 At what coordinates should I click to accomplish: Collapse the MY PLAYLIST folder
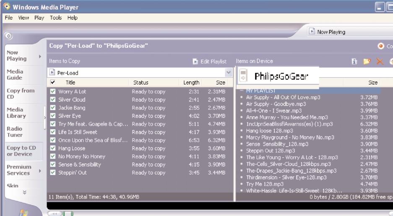click(x=242, y=91)
